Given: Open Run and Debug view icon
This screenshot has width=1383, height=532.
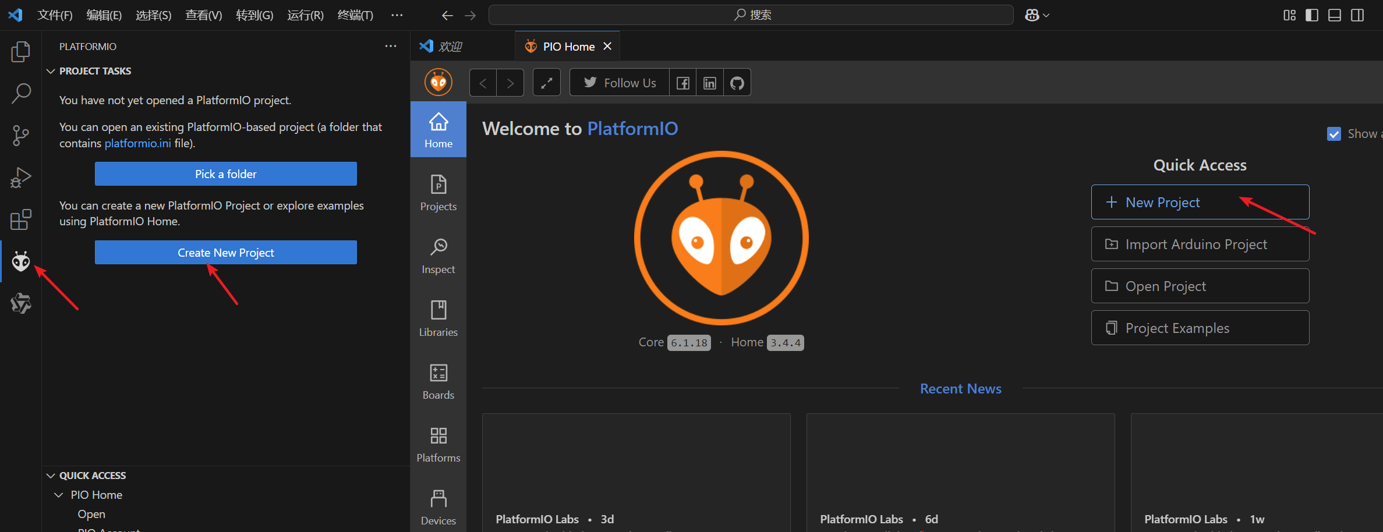Looking at the screenshot, I should 21,178.
